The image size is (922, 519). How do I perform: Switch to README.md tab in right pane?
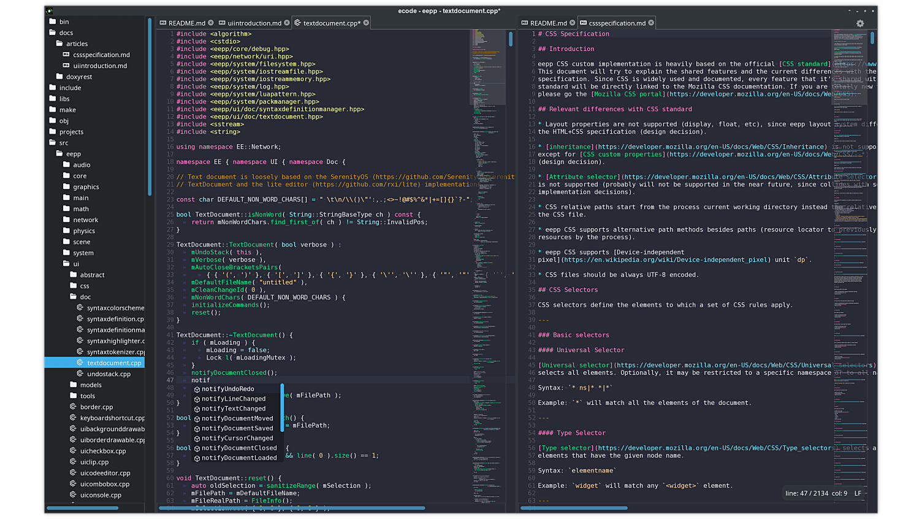click(548, 23)
